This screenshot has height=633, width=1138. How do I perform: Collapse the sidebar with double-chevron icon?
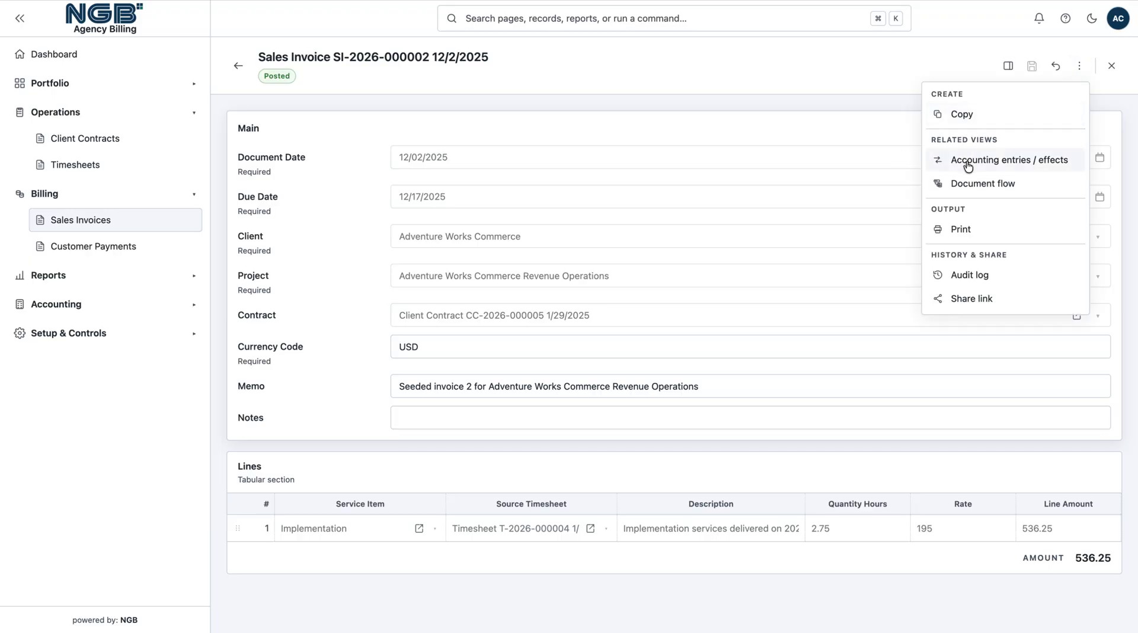coord(20,18)
